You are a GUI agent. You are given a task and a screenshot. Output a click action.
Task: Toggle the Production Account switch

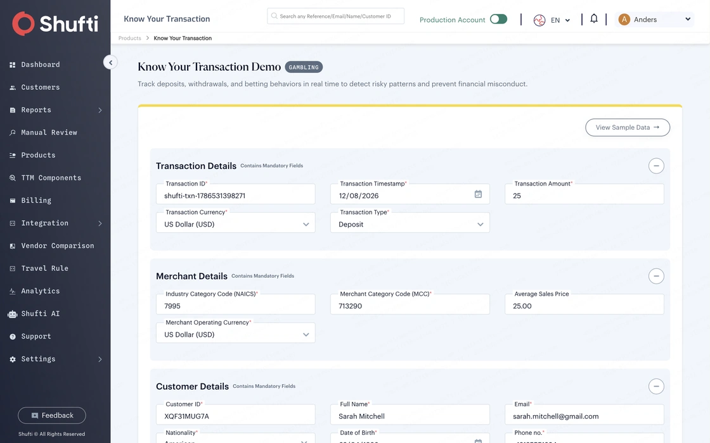pyautogui.click(x=498, y=19)
